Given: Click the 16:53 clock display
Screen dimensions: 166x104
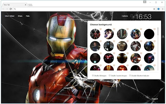Looking at the screenshot, I should pyautogui.click(x=143, y=17).
